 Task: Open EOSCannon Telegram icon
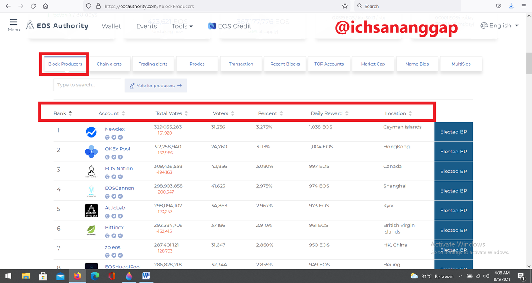coord(120,196)
